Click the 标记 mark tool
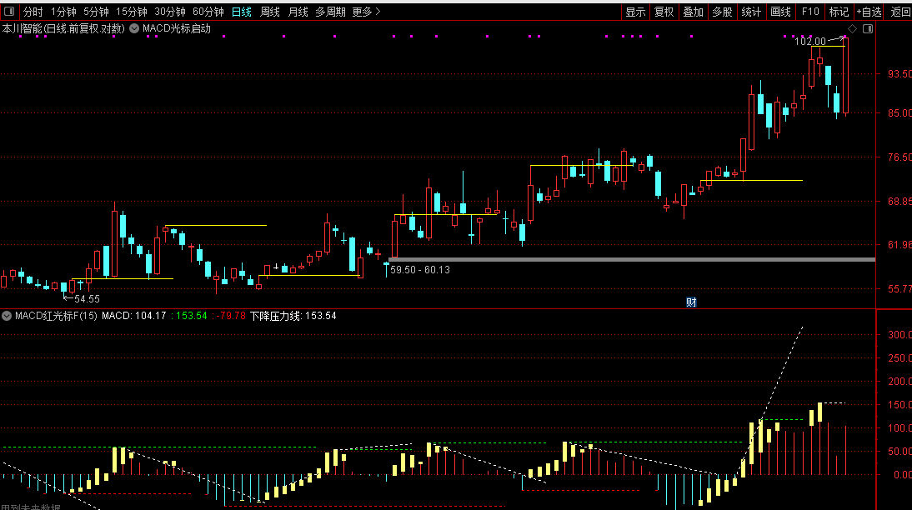This screenshot has width=912, height=510. 839,12
